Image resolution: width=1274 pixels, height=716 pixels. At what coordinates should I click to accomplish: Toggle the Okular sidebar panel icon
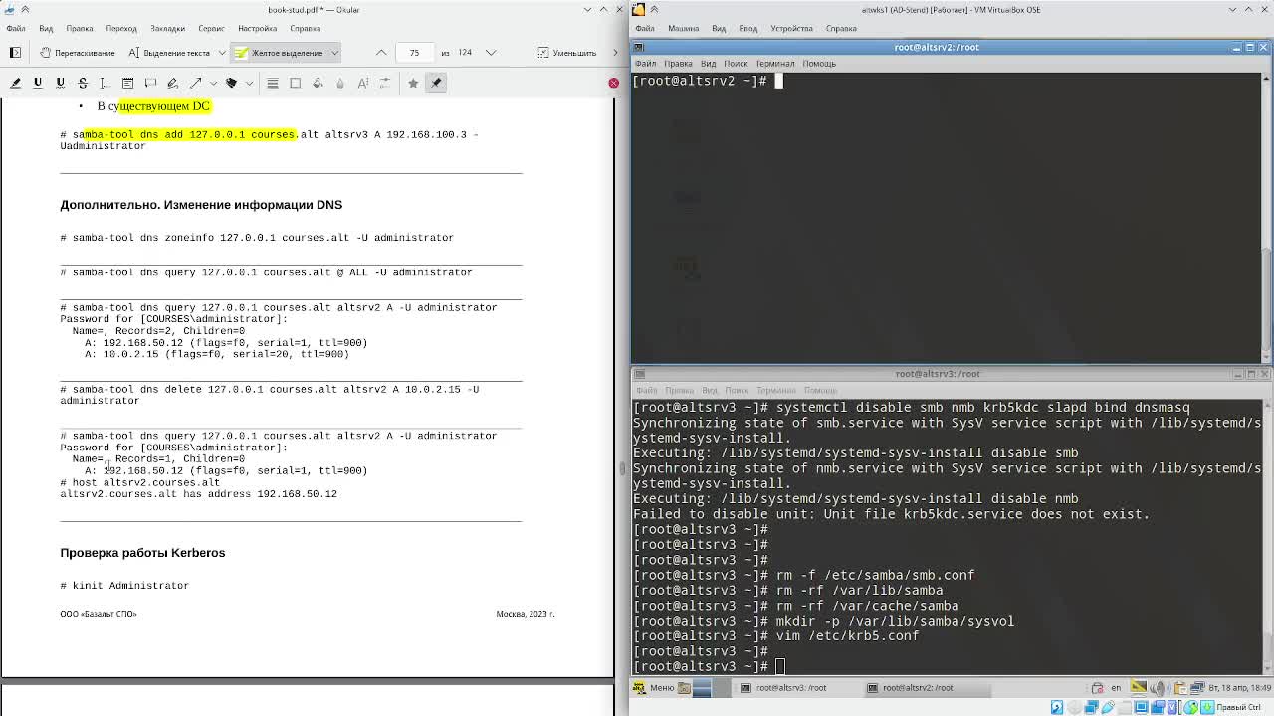tap(15, 53)
